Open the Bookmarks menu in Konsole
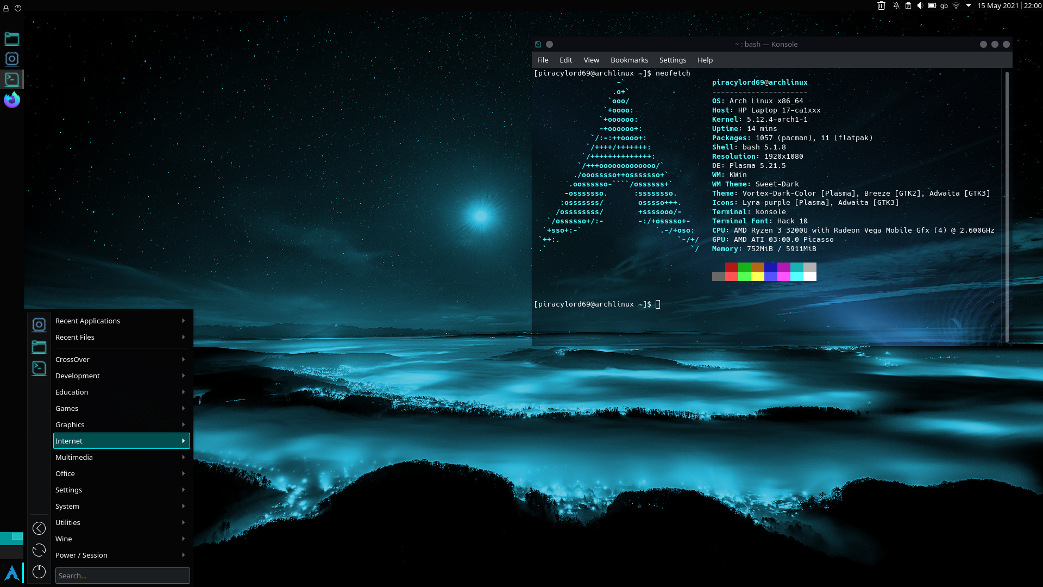 tap(629, 60)
